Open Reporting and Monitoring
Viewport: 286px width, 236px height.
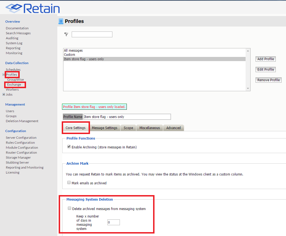point(25,167)
